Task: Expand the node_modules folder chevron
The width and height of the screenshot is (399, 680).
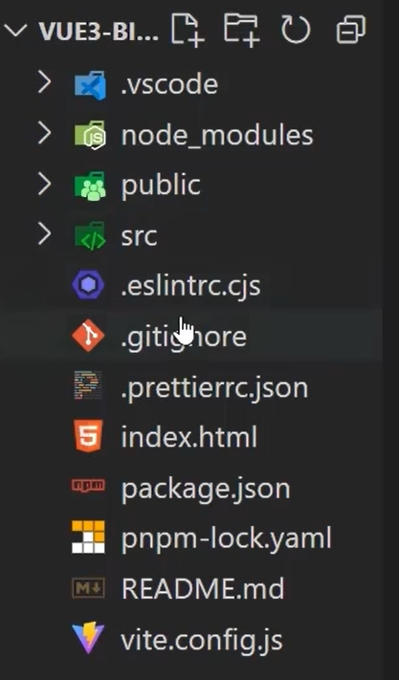Action: 44,134
